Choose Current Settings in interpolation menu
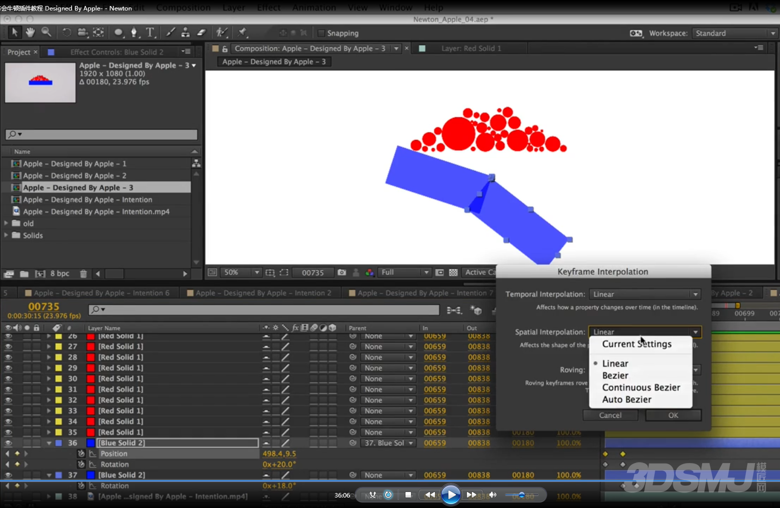This screenshot has width=780, height=508. 637,344
